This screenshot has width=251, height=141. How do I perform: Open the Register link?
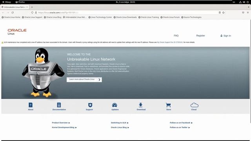coord(200,36)
